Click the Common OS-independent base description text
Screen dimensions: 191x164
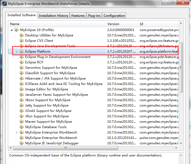point(86,155)
